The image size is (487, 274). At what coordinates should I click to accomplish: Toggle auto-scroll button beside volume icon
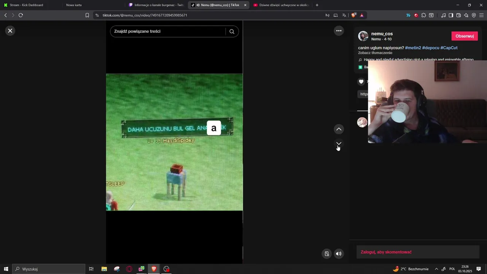click(327, 254)
